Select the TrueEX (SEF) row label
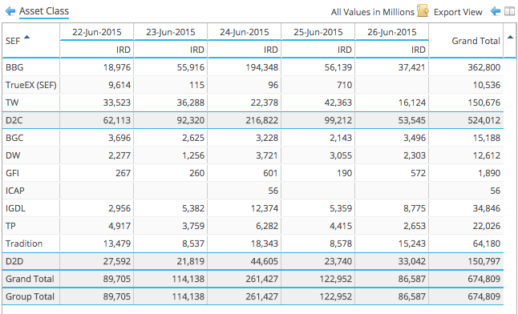The width and height of the screenshot is (518, 314). click(31, 85)
